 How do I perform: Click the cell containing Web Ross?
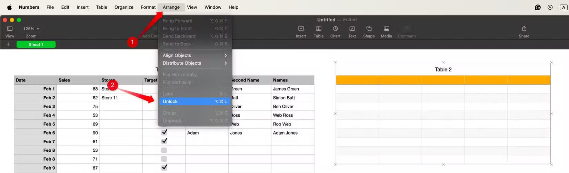tap(293, 115)
